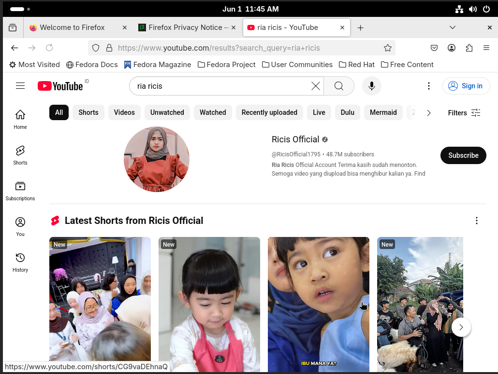Image resolution: width=498 pixels, height=374 pixels.
Task: Select the Live filter chip
Action: (319, 112)
